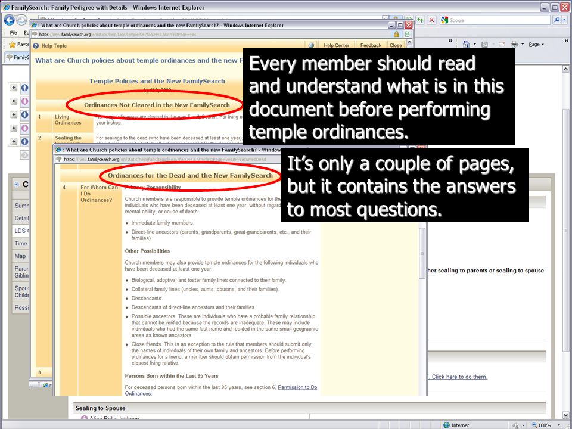This screenshot has width=572, height=429.
Task: Open the Possible Duplicates tab
Action: [x=21, y=307]
